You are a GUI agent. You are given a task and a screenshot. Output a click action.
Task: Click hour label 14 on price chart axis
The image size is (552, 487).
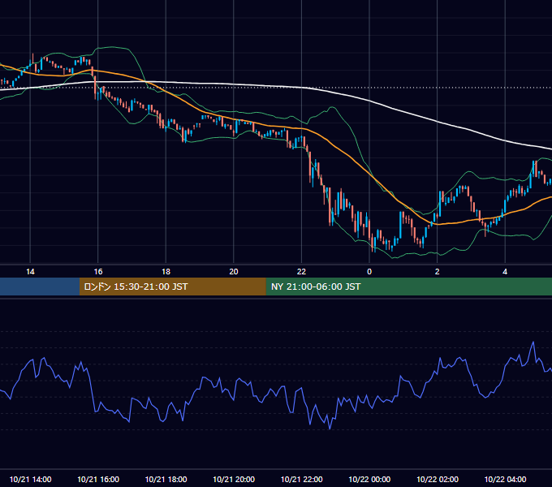coord(30,272)
